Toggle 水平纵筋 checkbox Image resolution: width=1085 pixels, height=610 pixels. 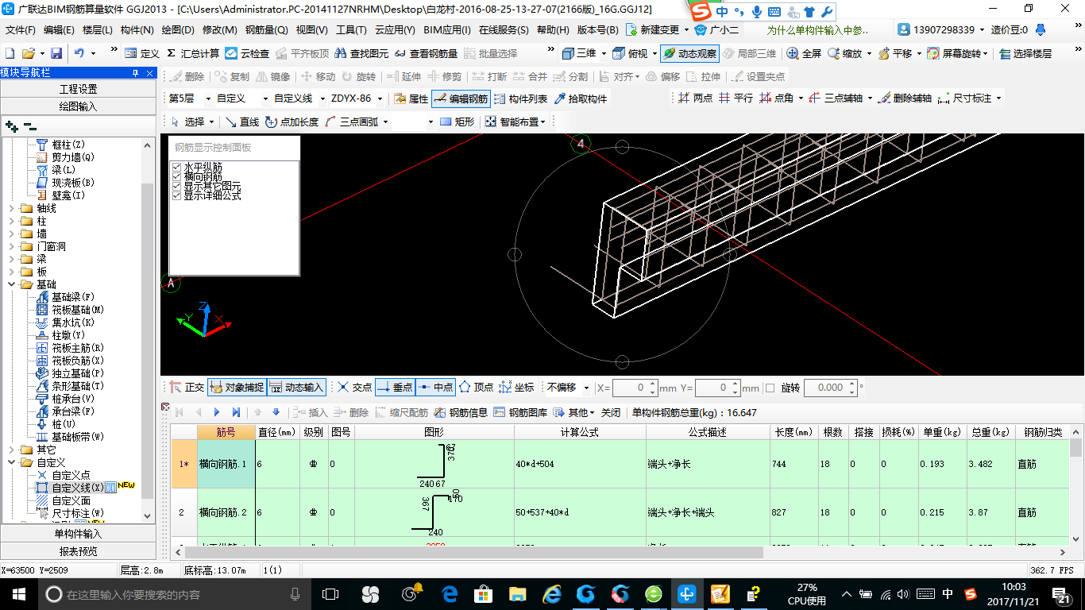(x=176, y=167)
